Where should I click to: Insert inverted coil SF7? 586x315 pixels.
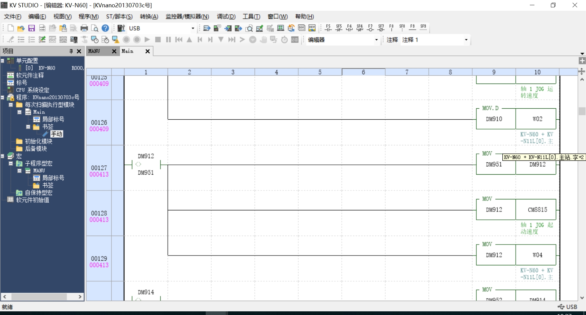(381, 28)
